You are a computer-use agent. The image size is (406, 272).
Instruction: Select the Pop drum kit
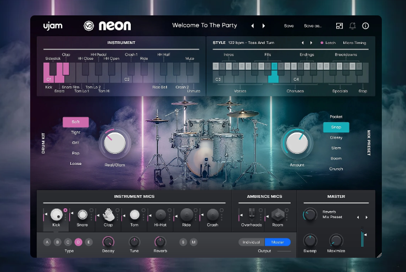[x=76, y=153]
